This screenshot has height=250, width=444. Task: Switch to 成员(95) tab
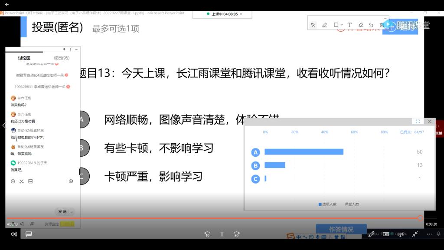62,58
